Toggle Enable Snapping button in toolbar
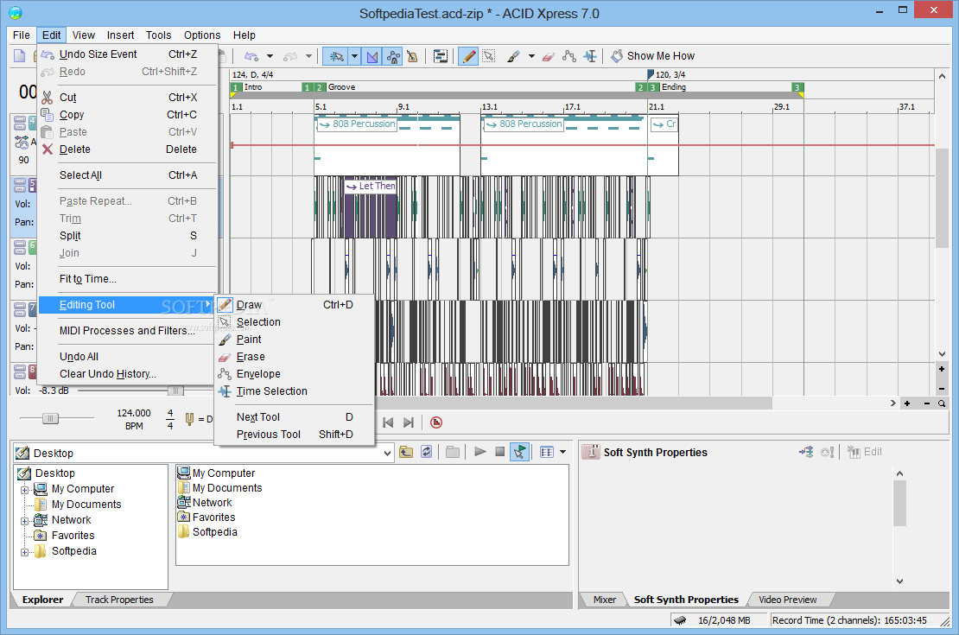This screenshot has width=959, height=635. pyautogui.click(x=336, y=57)
